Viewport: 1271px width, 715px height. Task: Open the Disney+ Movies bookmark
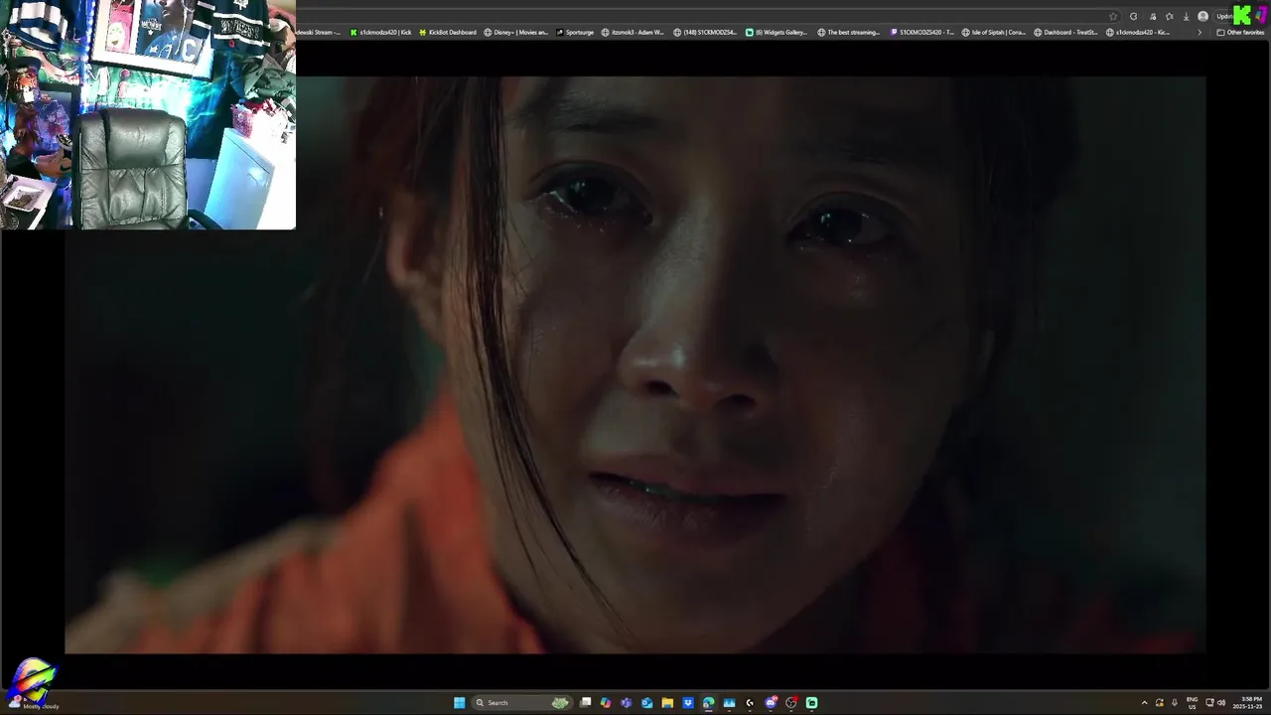(x=515, y=32)
